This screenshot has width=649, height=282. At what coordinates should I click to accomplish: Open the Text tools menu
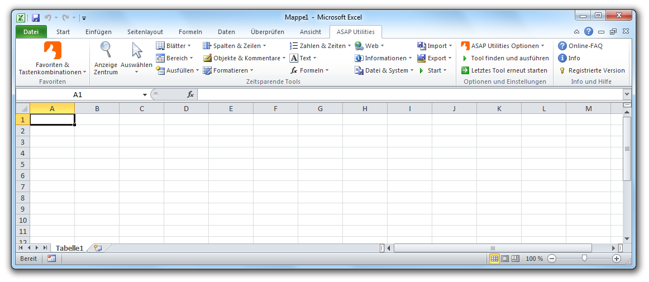303,58
